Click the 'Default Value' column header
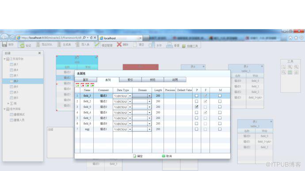The image size is (305, 171). pos(184,90)
